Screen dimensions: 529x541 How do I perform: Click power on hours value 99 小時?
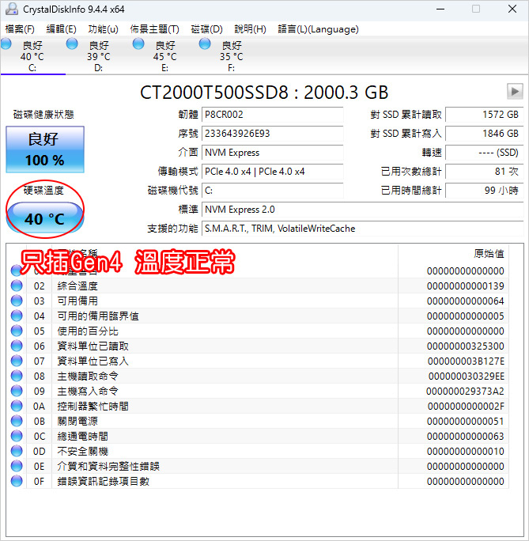pos(485,191)
